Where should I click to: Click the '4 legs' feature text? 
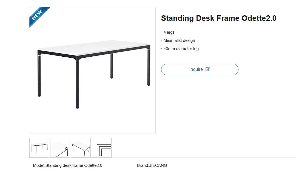pyautogui.click(x=169, y=32)
